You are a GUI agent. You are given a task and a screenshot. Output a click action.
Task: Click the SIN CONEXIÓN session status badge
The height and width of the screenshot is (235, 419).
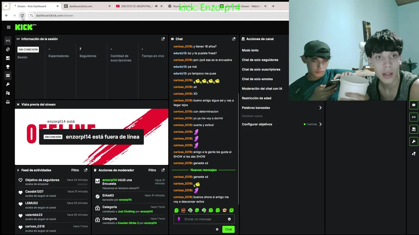28,50
